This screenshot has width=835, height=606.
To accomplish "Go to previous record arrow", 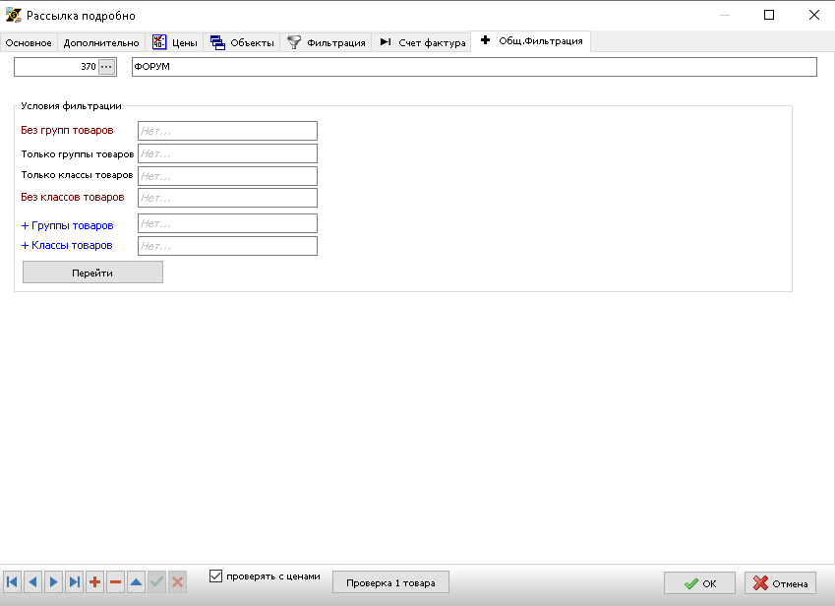I will tap(32, 582).
